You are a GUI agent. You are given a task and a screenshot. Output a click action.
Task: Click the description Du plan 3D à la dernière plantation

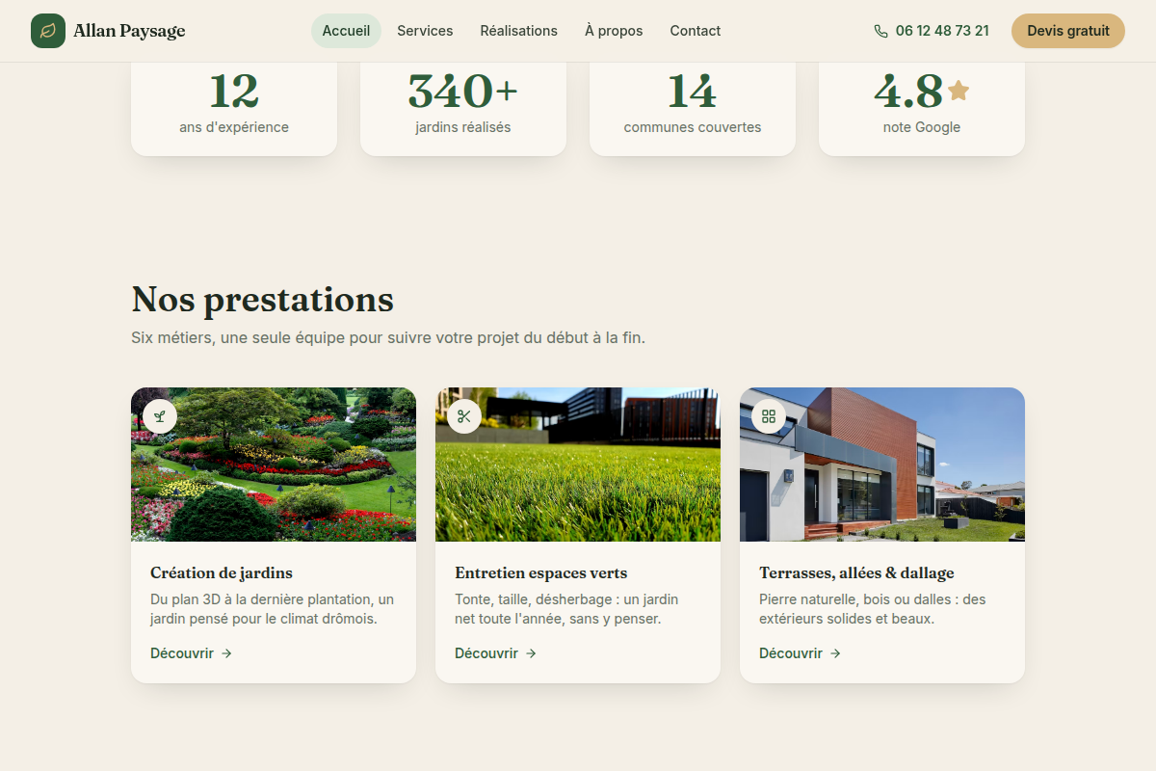click(x=273, y=609)
